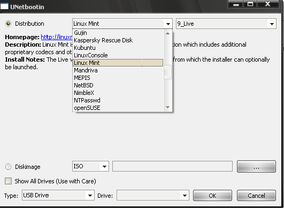This screenshot has height=208, width=284.
Task: Choose NetBSD from the distribution list
Action: click(x=118, y=85)
